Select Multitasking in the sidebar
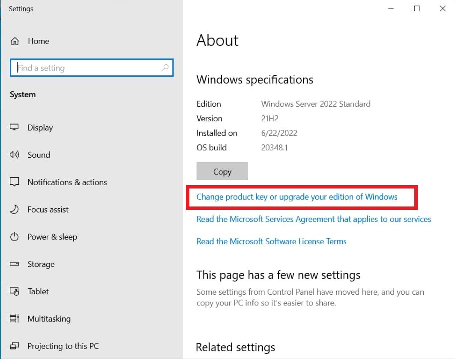 pyautogui.click(x=49, y=319)
